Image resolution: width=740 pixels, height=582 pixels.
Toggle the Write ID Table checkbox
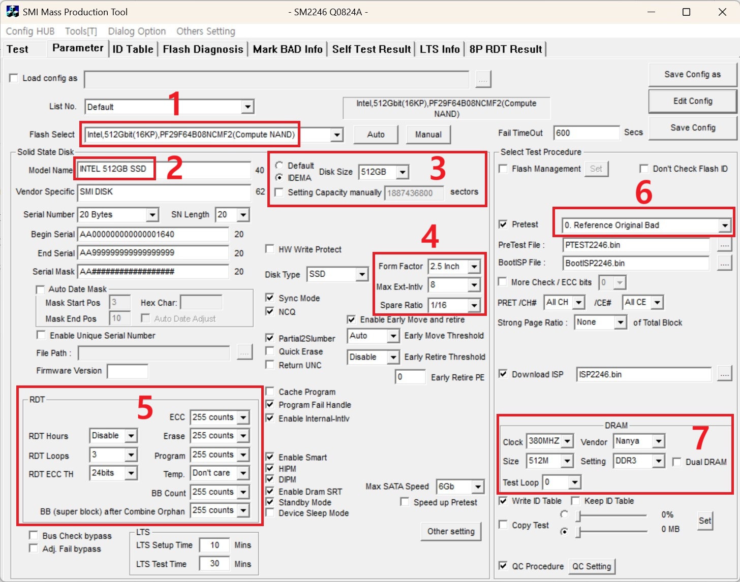tap(503, 501)
